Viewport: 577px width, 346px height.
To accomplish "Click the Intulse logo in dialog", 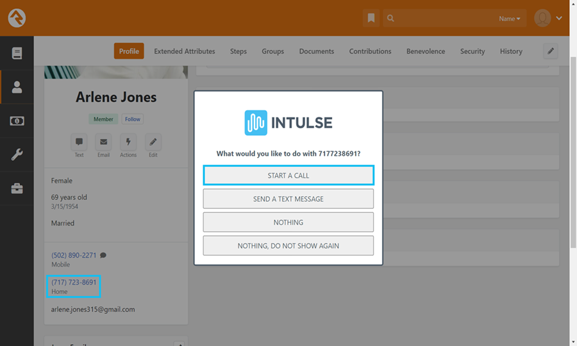I will [x=288, y=123].
